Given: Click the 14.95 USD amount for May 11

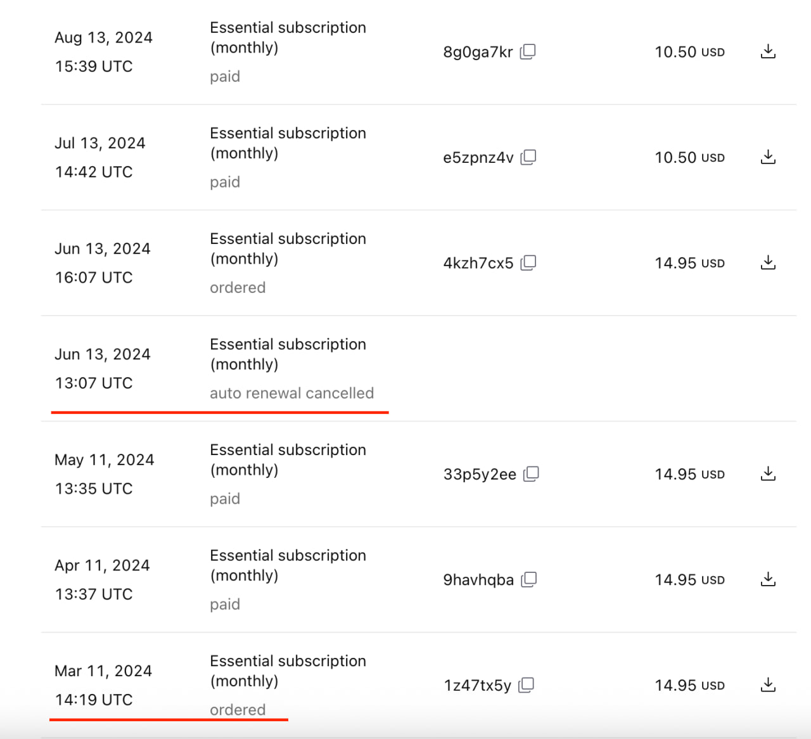Looking at the screenshot, I should tap(689, 474).
